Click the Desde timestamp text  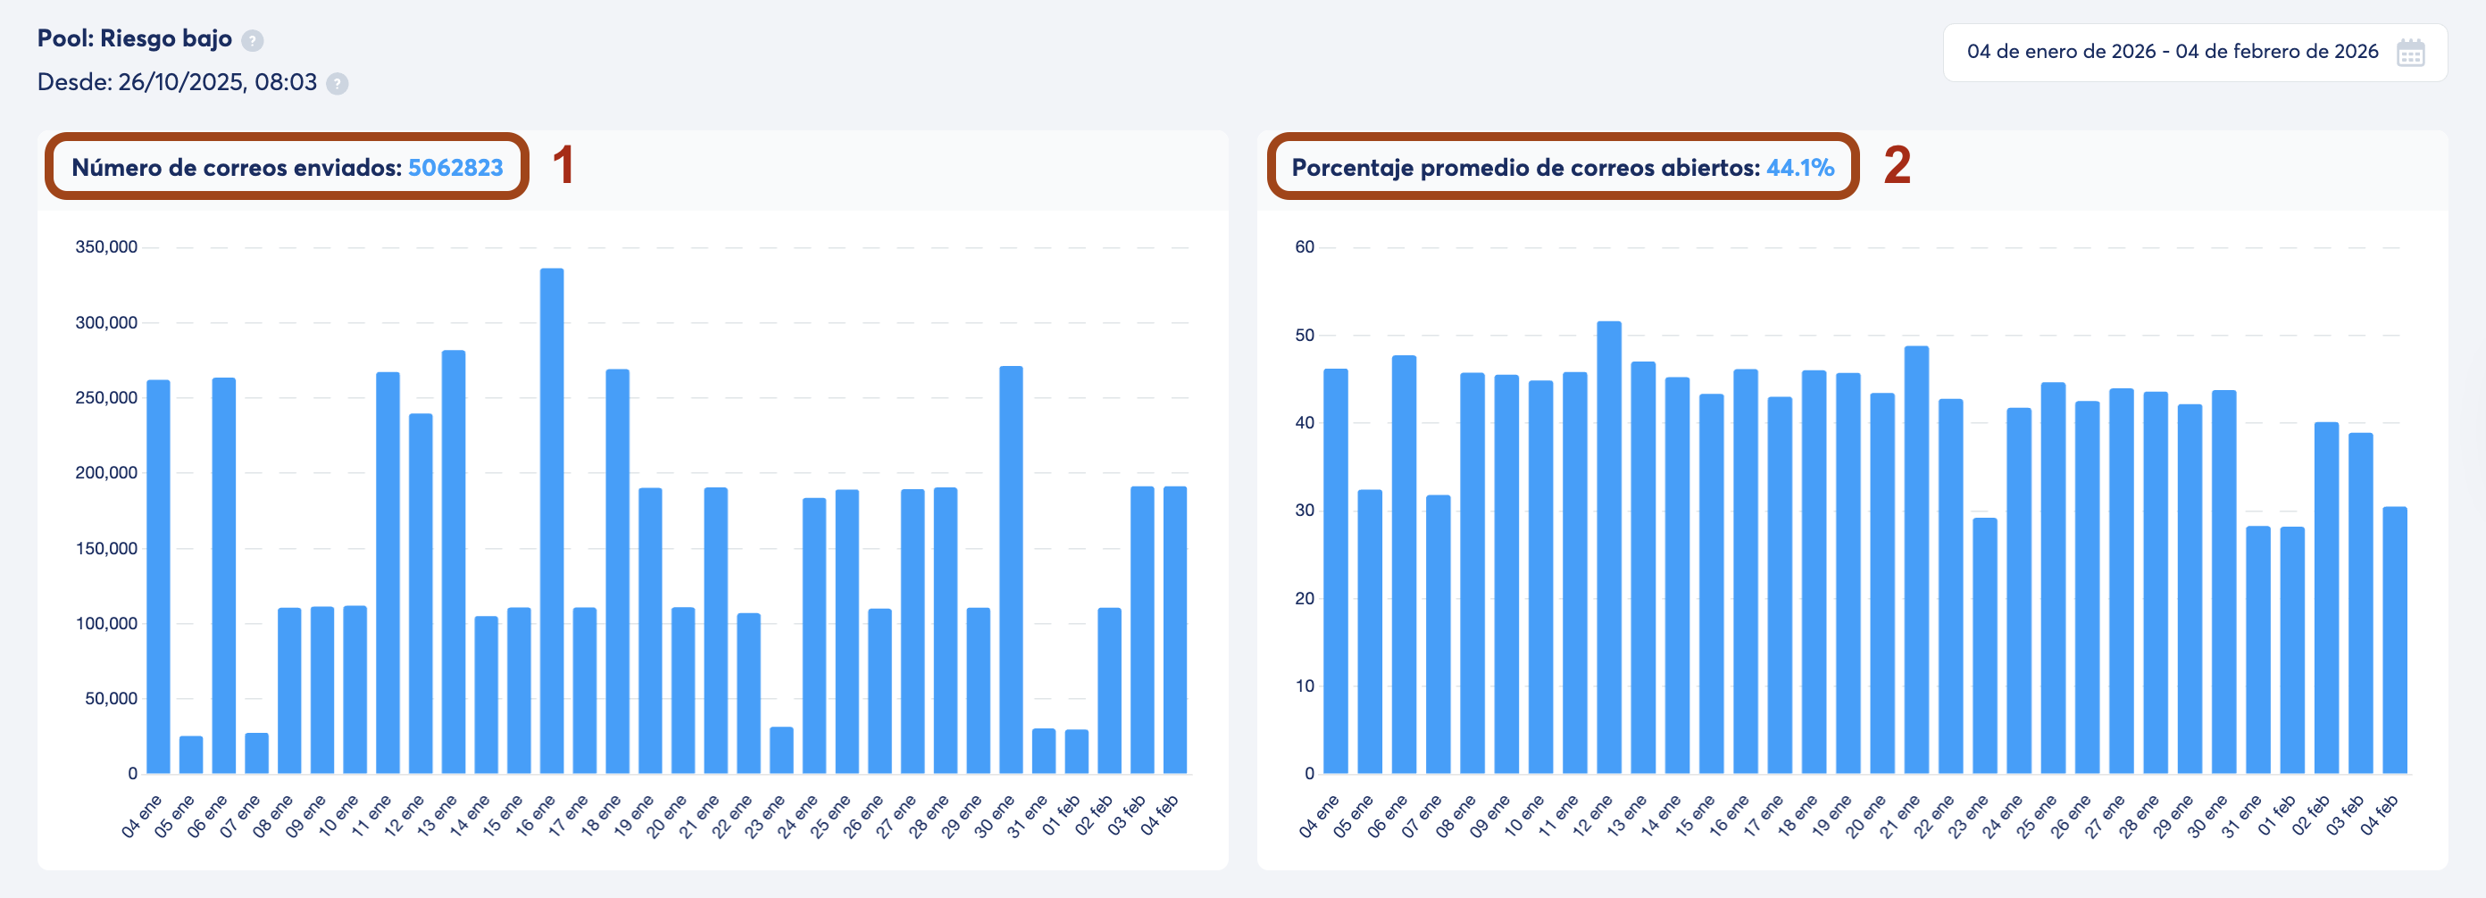179,82
